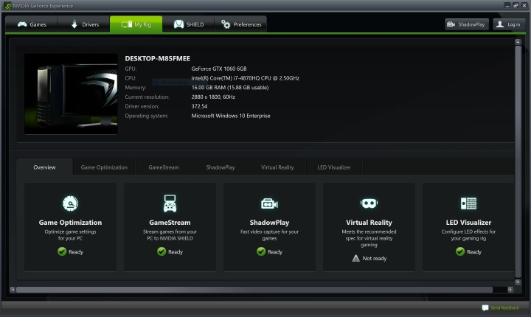Viewport: 531px width, 317px height.
Task: Click the NVIDIA logo in title bar
Action: pos(7,6)
